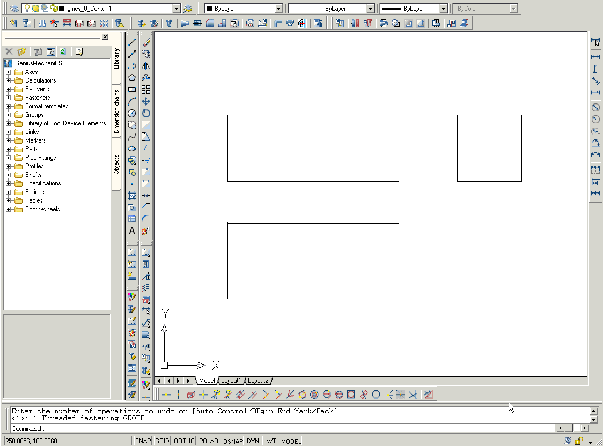
Task: Select the Copy objects tool
Action: (x=146, y=54)
